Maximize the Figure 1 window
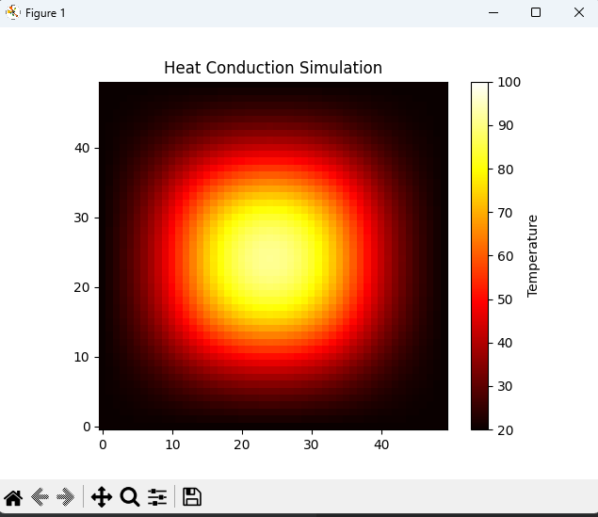Viewport: 598px width, 517px height. [x=536, y=12]
